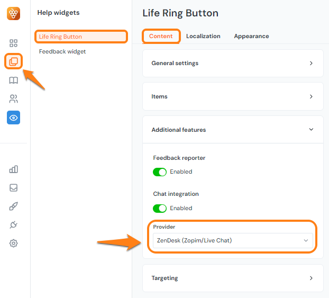Open the bar chart analytics icon
Viewport: 329px width, 298px height.
click(x=14, y=169)
